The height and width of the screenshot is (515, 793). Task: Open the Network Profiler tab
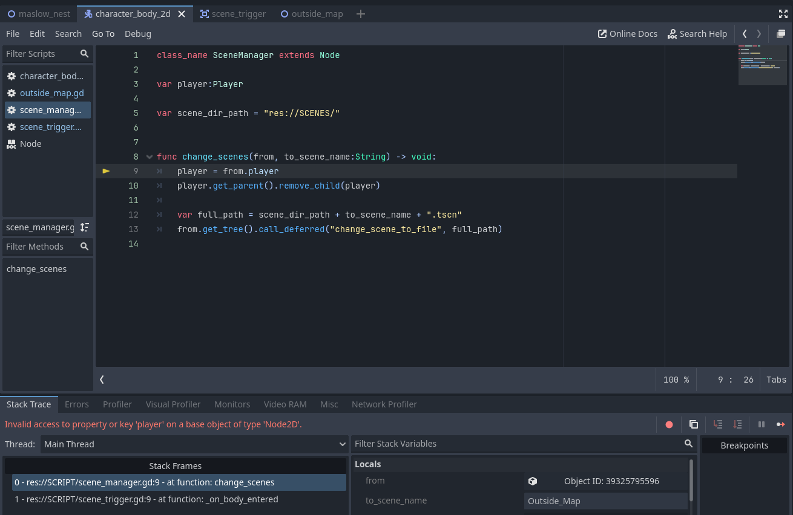click(384, 404)
